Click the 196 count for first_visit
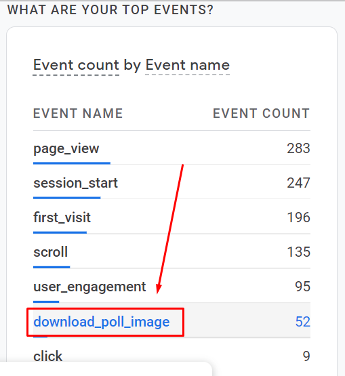Screen dimensions: 345x376 (x=298, y=217)
